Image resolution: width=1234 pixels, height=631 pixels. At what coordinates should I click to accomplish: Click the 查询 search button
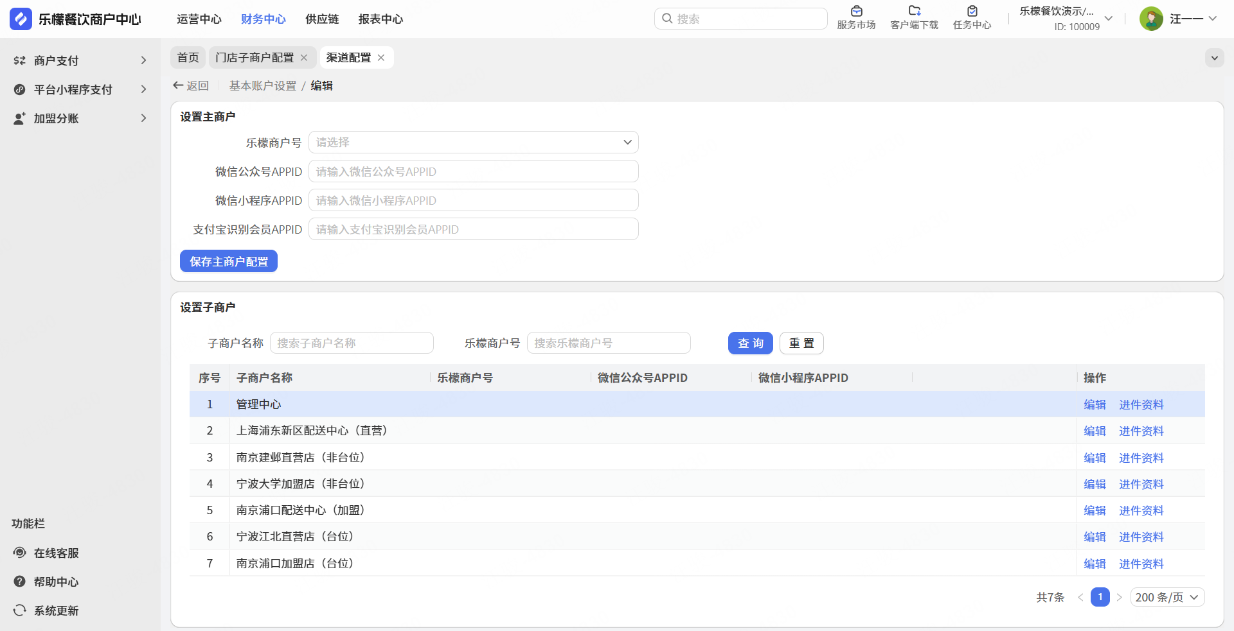(x=750, y=343)
